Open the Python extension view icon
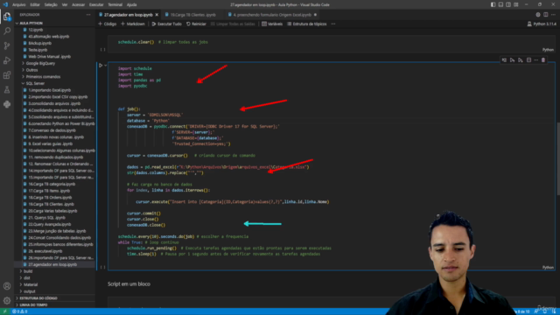 coord(7,104)
